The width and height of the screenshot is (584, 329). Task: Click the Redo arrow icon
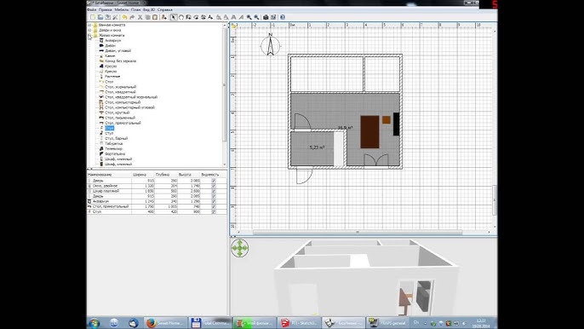131,17
